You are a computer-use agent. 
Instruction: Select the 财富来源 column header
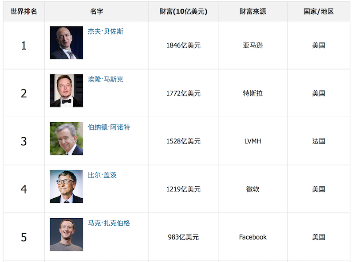(x=252, y=12)
